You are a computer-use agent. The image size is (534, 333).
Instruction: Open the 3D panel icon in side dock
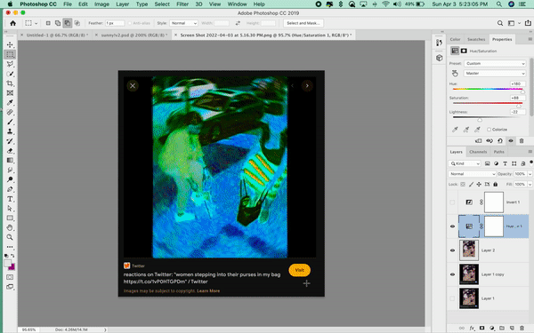(440, 58)
